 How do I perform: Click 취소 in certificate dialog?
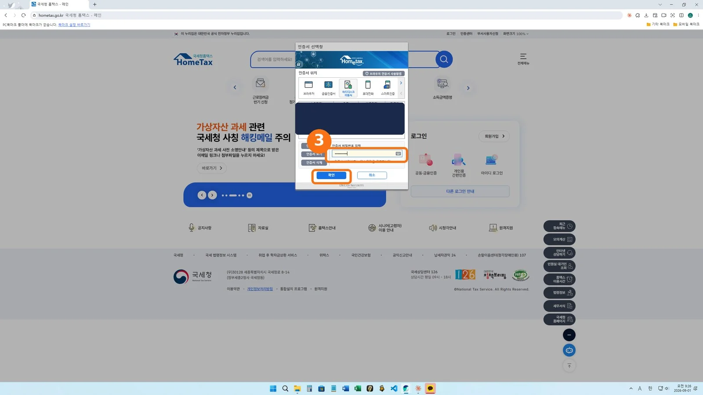[x=372, y=175]
